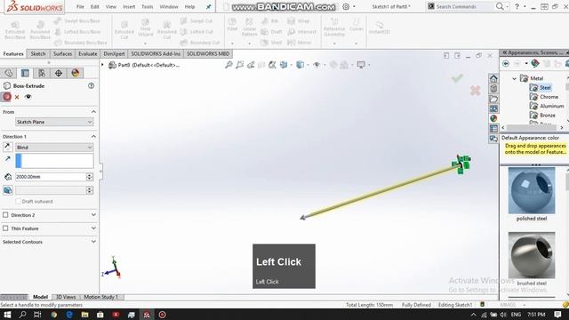Select Bronze in the appearances tree
This screenshot has height=320, width=569.
(x=548, y=115)
